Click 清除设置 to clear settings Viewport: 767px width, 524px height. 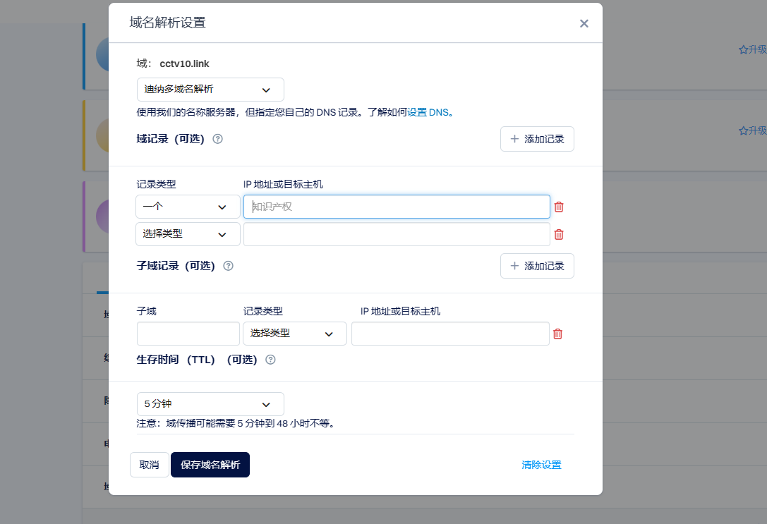coord(541,465)
